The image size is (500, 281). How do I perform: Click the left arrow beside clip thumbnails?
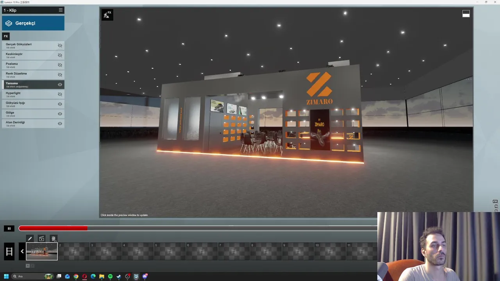click(22, 251)
